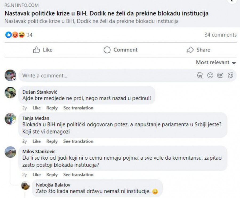Like Dušan Stanković's comment
Screen dimensions: 240x198
click(x=37, y=108)
